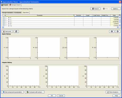Screen dimensions: 122x98
Task: Click the h row Target cell
Action: coord(88,18)
